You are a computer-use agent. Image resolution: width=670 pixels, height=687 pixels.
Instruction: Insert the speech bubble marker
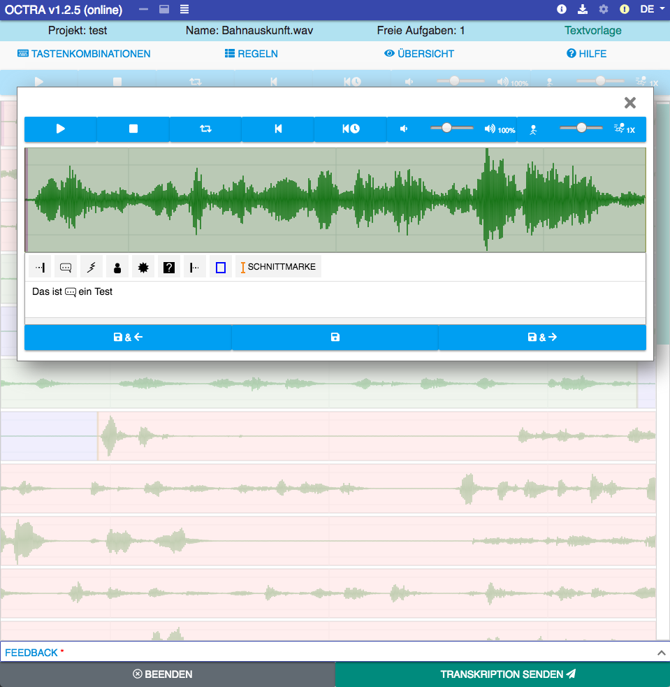66,267
